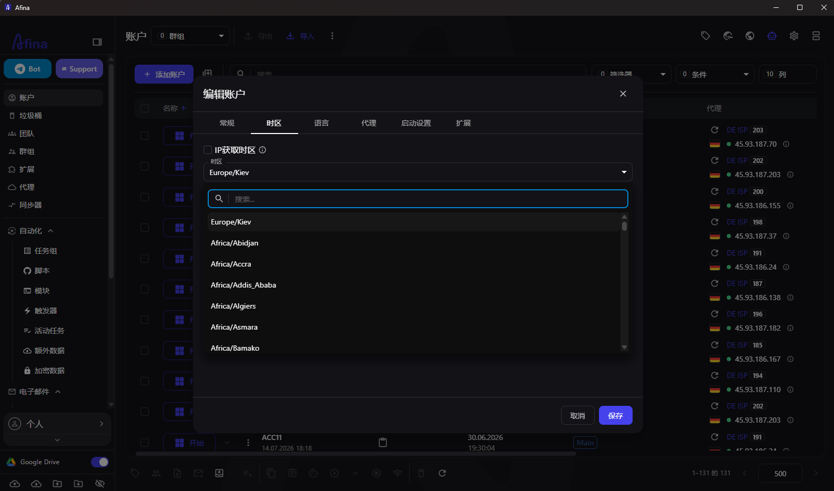
Task: Click the robot icon in top toolbar
Action: [x=772, y=36]
